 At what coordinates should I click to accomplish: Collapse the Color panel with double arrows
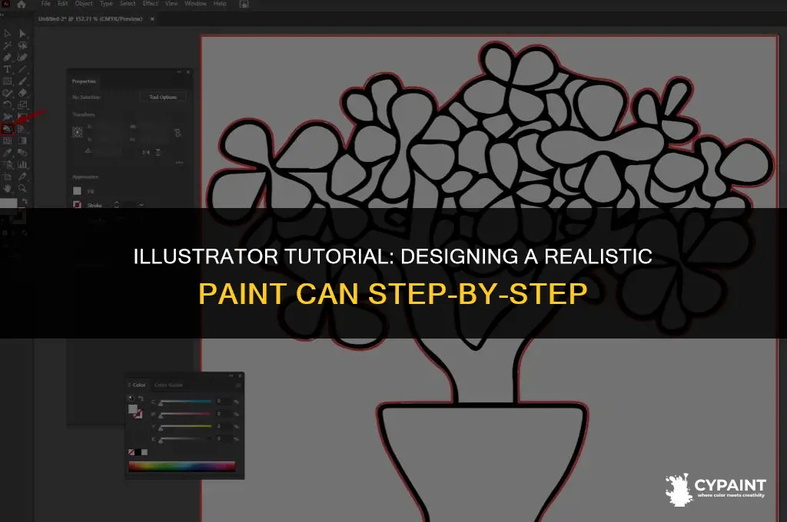tap(231, 375)
